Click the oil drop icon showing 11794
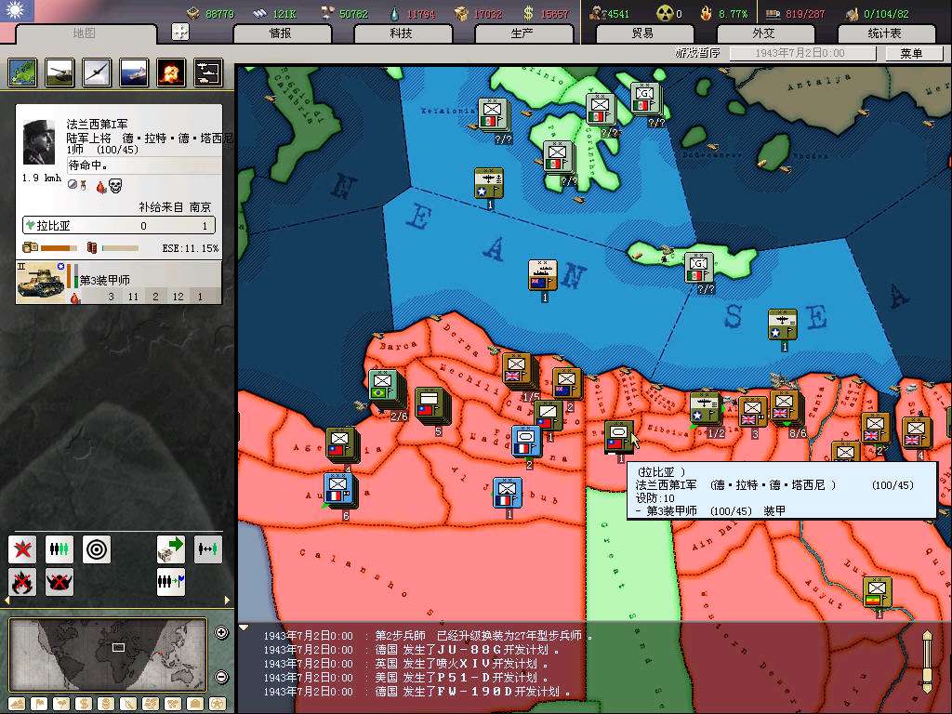The width and height of the screenshot is (952, 714). [396, 13]
